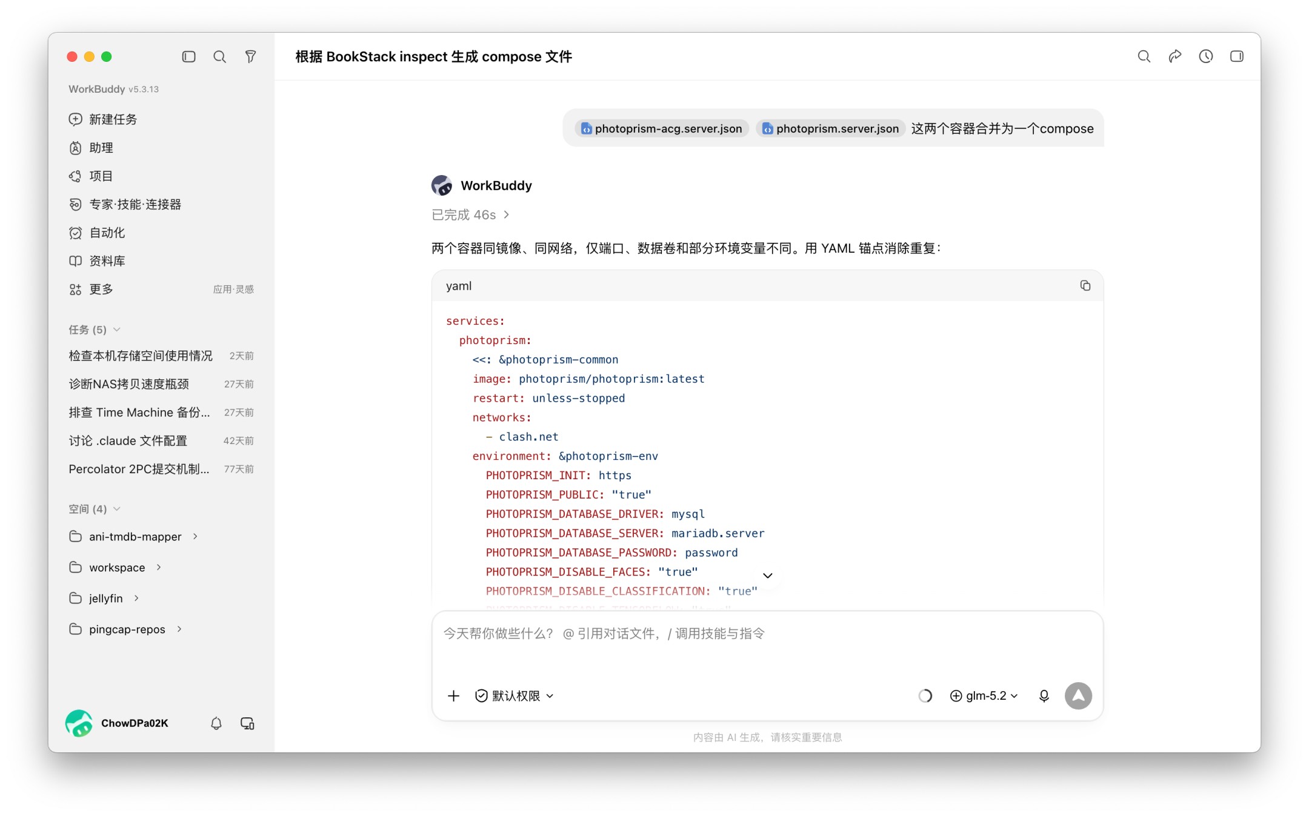
Task: Open the 自动化 section
Action: click(161, 233)
